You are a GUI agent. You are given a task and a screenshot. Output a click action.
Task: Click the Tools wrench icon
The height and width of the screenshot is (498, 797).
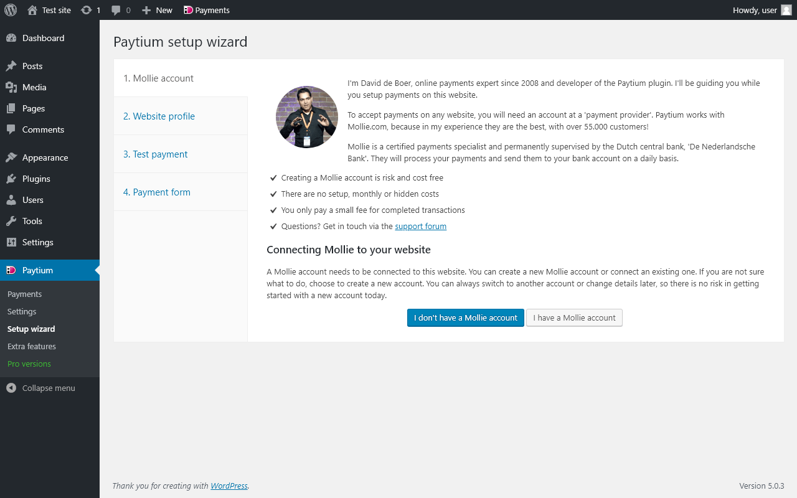(11, 221)
